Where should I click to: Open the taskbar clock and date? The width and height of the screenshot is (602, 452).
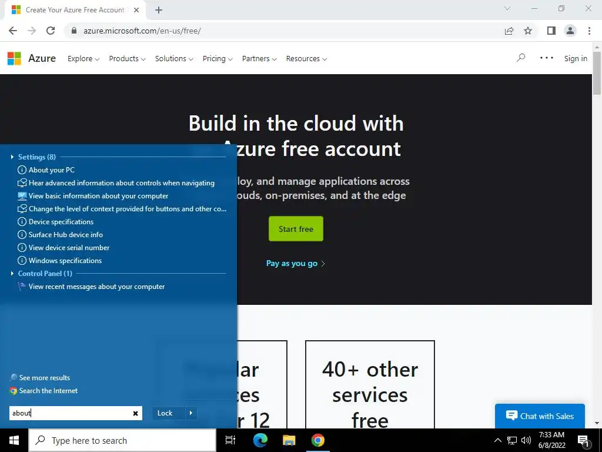[551, 440]
